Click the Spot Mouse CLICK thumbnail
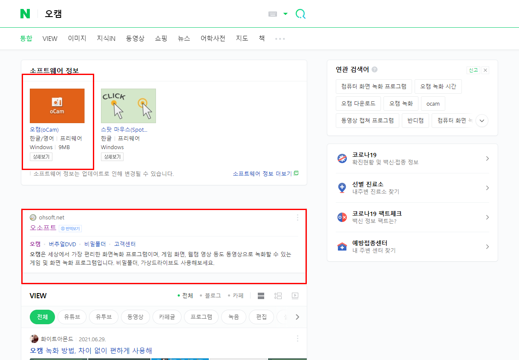Image resolution: width=519 pixels, height=360 pixels. click(x=128, y=106)
